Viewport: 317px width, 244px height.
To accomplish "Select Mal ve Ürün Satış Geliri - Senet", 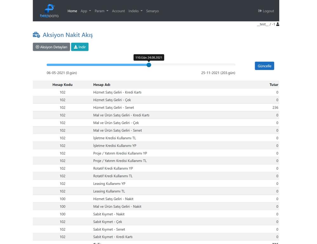I will (x=156, y=130).
